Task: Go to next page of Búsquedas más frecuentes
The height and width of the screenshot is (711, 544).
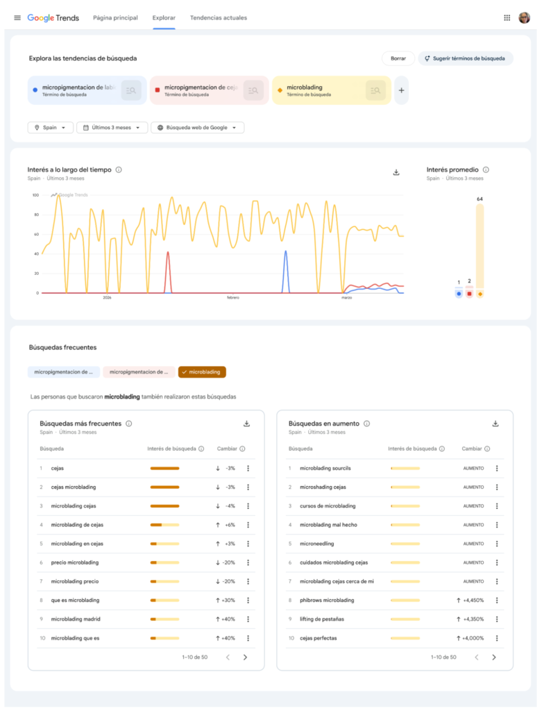Action: tap(245, 657)
